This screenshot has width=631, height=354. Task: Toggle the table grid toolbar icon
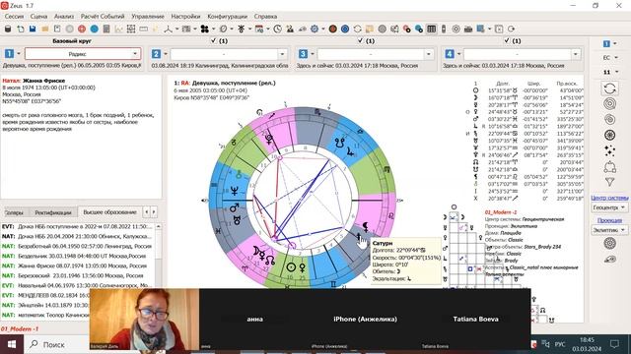coord(432,29)
